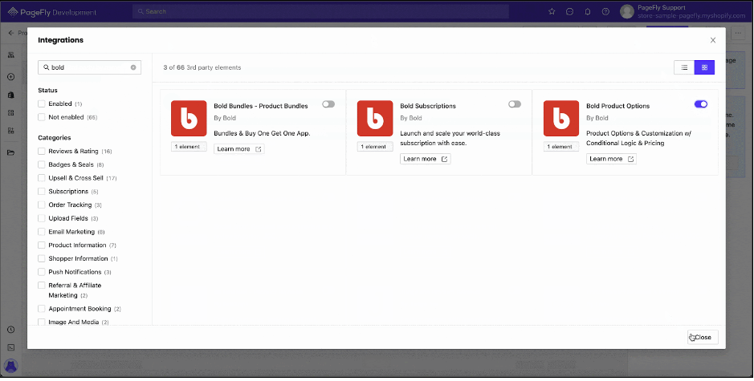Open the help question mark icon

(606, 11)
